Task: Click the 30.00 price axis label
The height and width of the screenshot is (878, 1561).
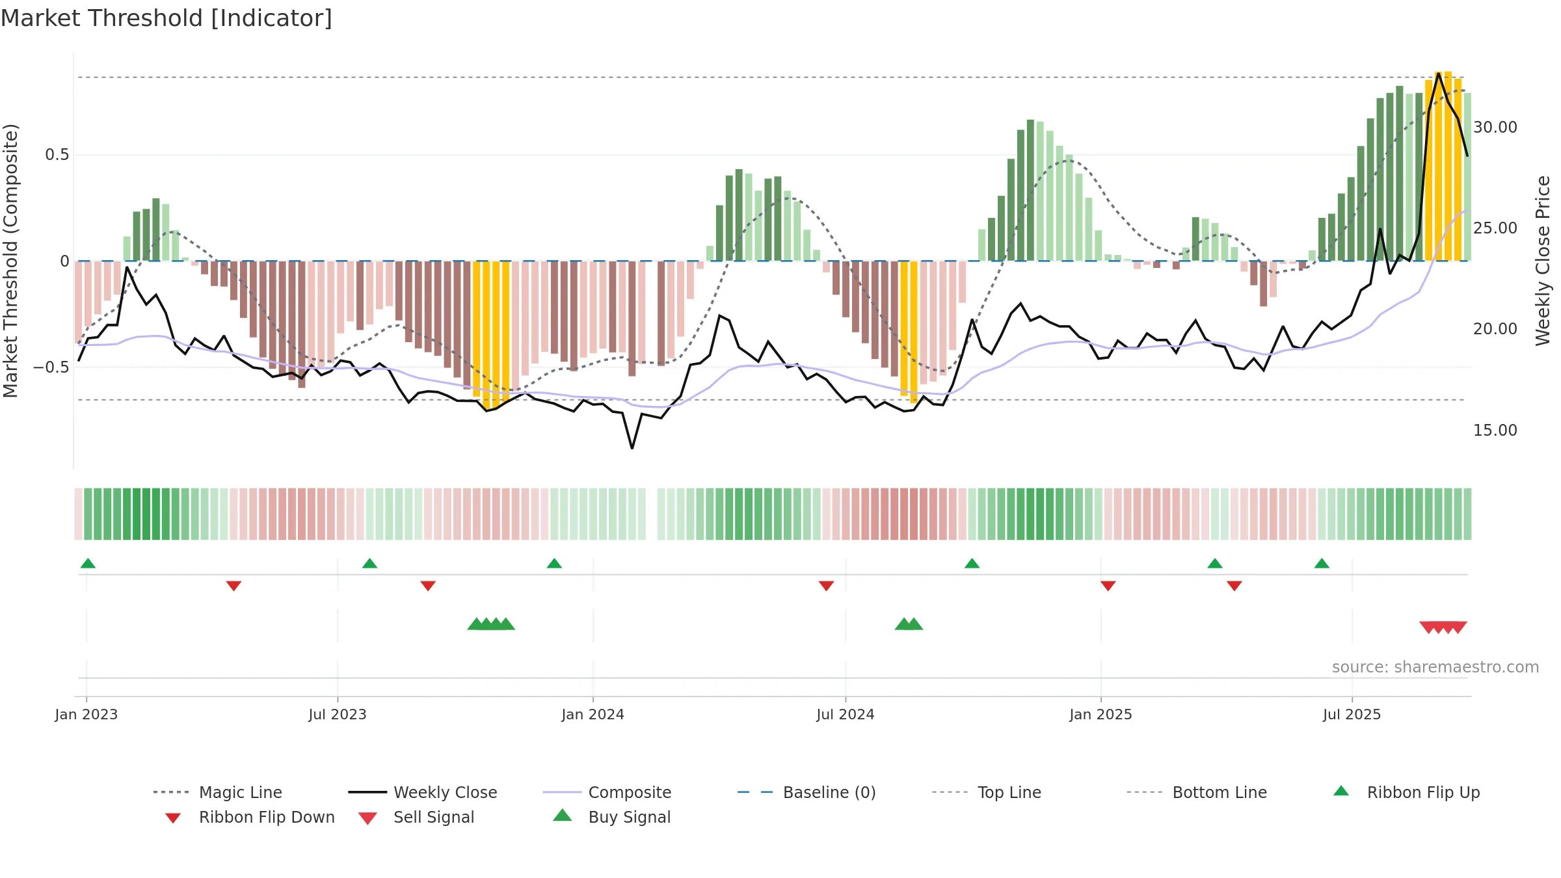Action: tap(1495, 127)
